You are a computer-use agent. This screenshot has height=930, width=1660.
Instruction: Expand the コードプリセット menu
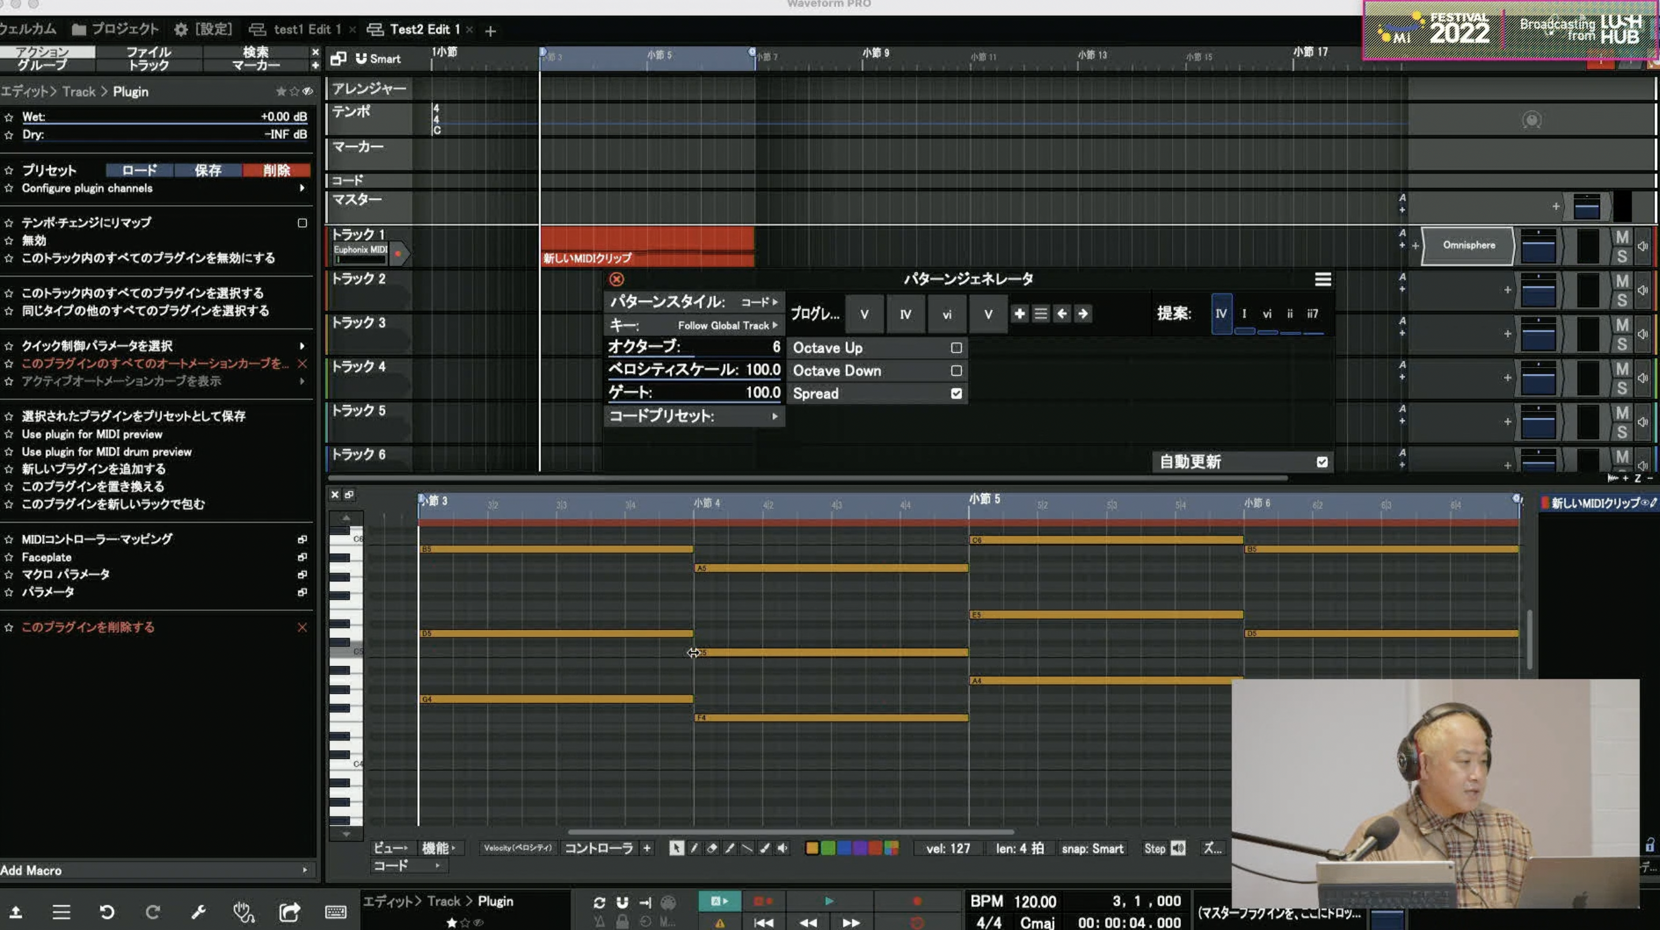coord(694,416)
